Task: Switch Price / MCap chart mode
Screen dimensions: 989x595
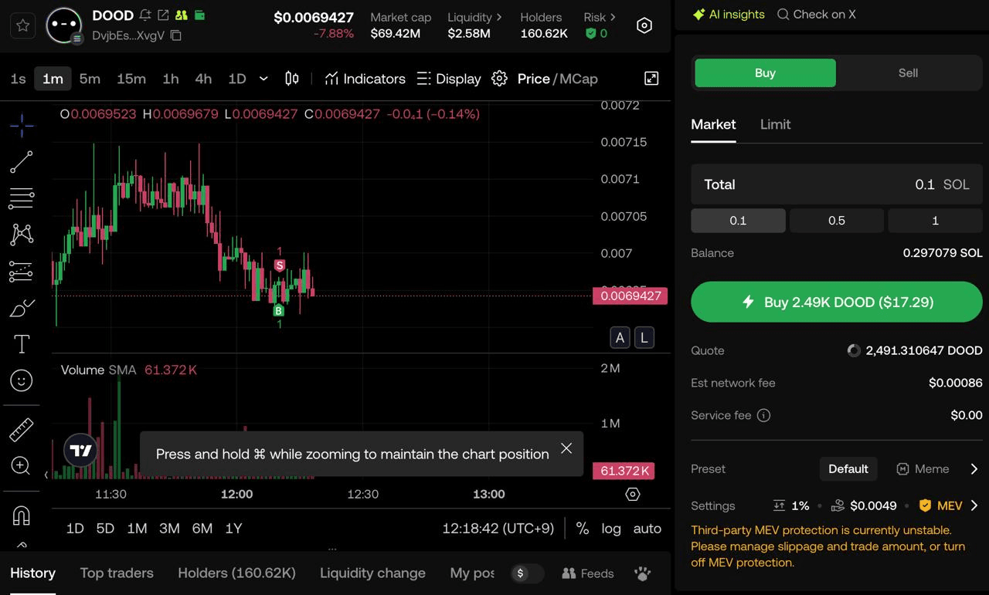Action: [x=557, y=79]
